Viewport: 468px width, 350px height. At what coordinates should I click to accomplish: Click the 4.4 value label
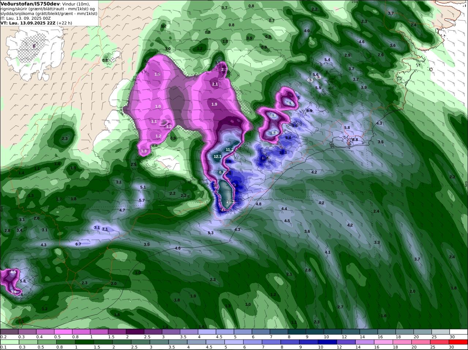284,209
